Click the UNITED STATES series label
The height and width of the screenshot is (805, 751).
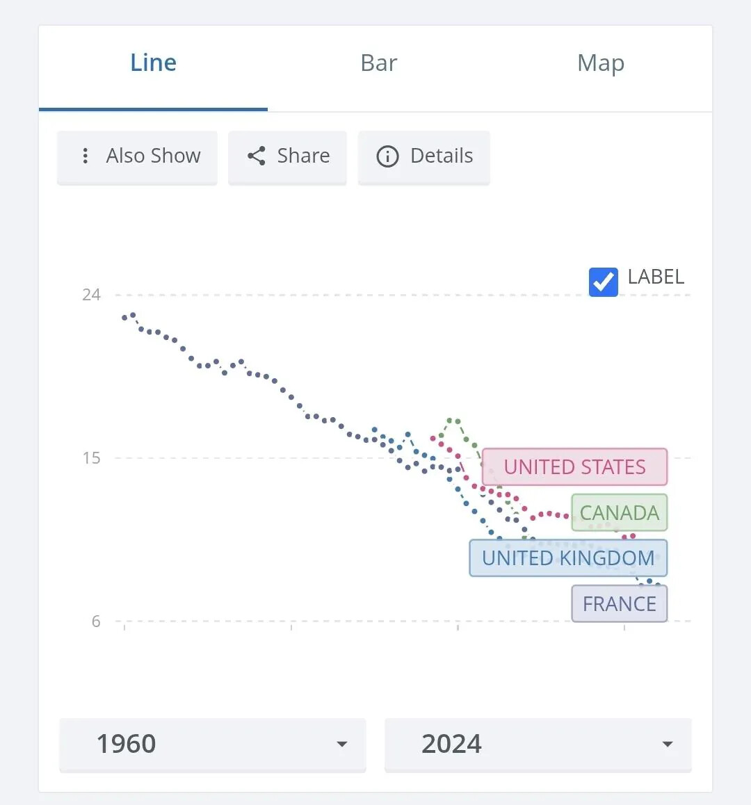point(574,467)
